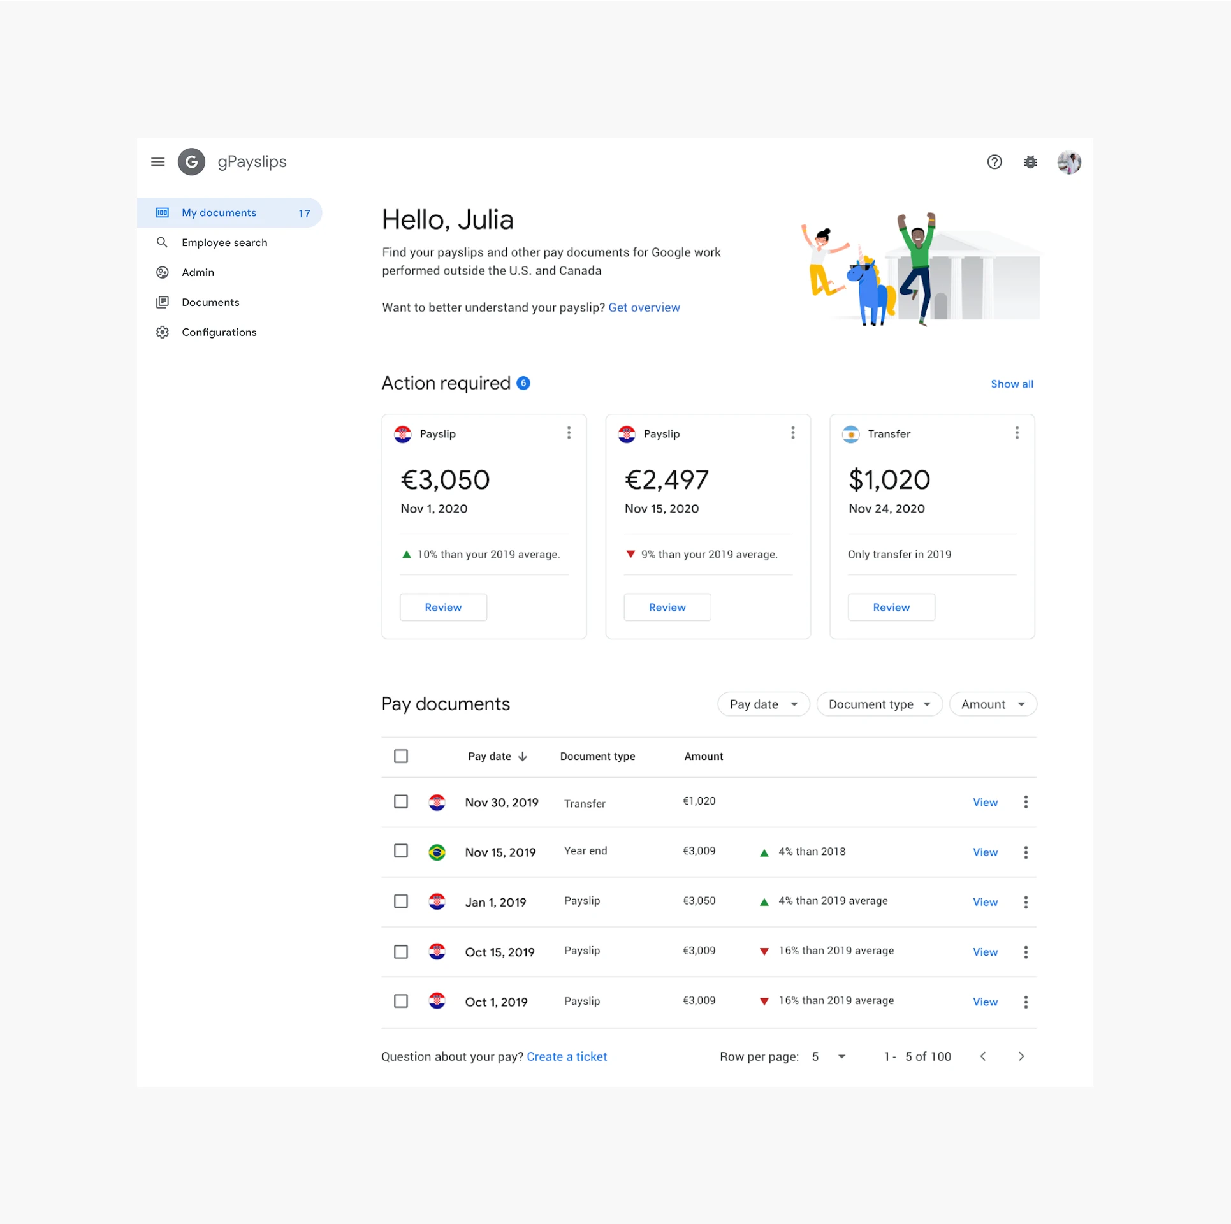Image resolution: width=1231 pixels, height=1224 pixels.
Task: Go to next page of pay documents
Action: [1021, 1056]
